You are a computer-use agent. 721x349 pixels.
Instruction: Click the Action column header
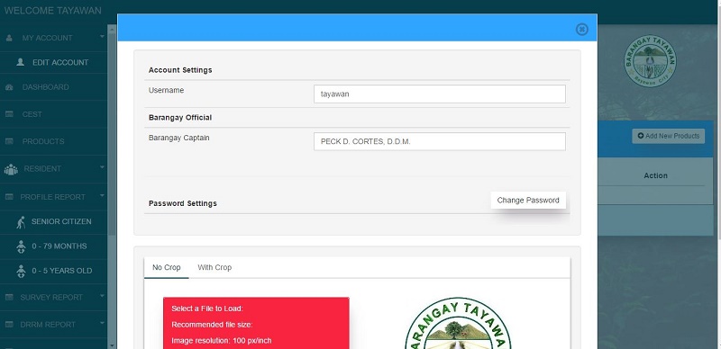pyautogui.click(x=656, y=175)
